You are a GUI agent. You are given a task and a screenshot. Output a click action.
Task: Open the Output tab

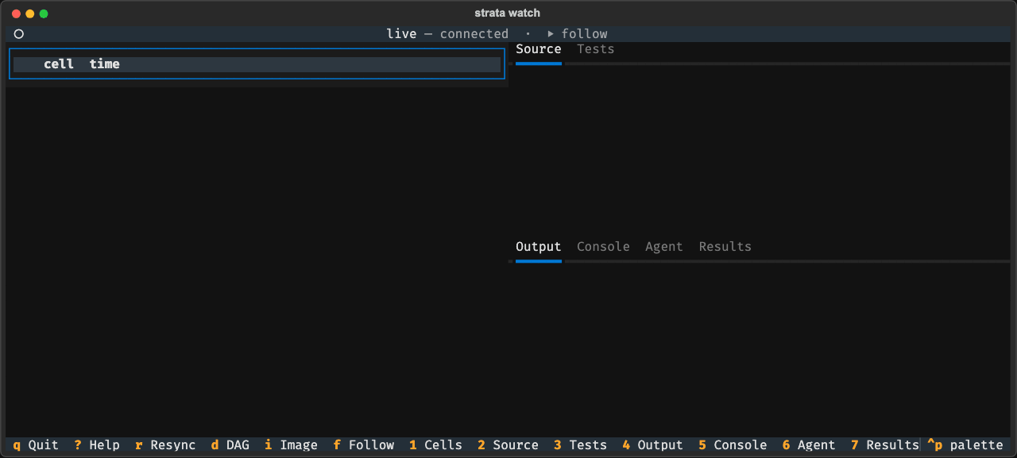tap(539, 247)
